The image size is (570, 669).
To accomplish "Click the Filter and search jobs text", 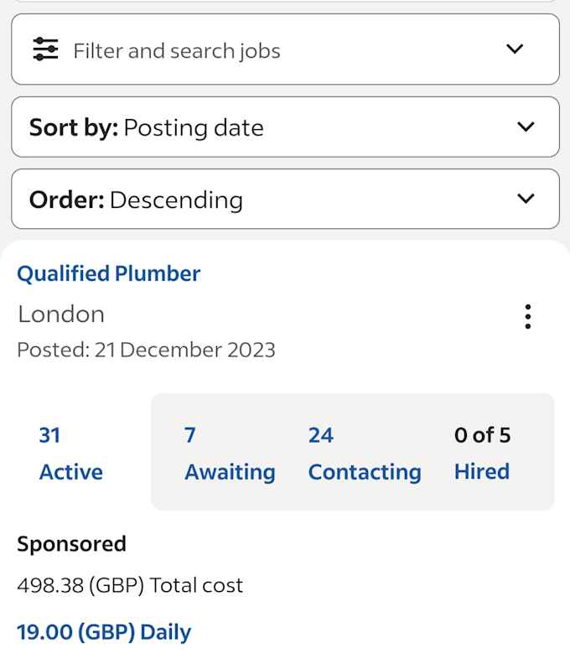I will [177, 51].
